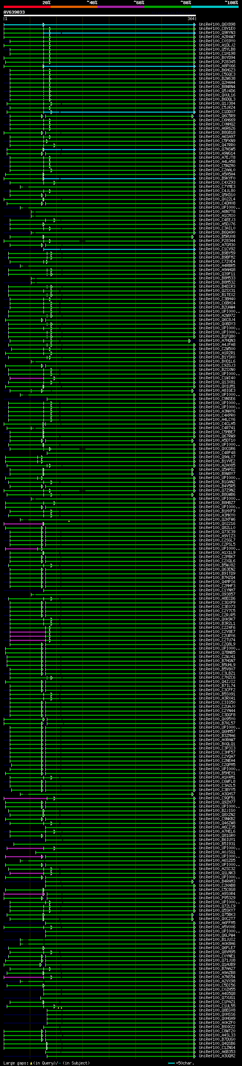Select the UniRef100_A7HEL6 label
Image resolution: width=242 pixels, height=1066 pixels.
pos(217,832)
